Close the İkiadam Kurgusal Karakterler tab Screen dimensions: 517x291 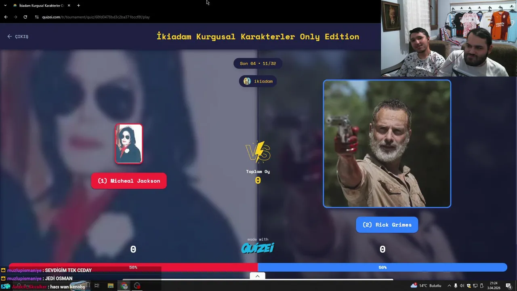(69, 6)
